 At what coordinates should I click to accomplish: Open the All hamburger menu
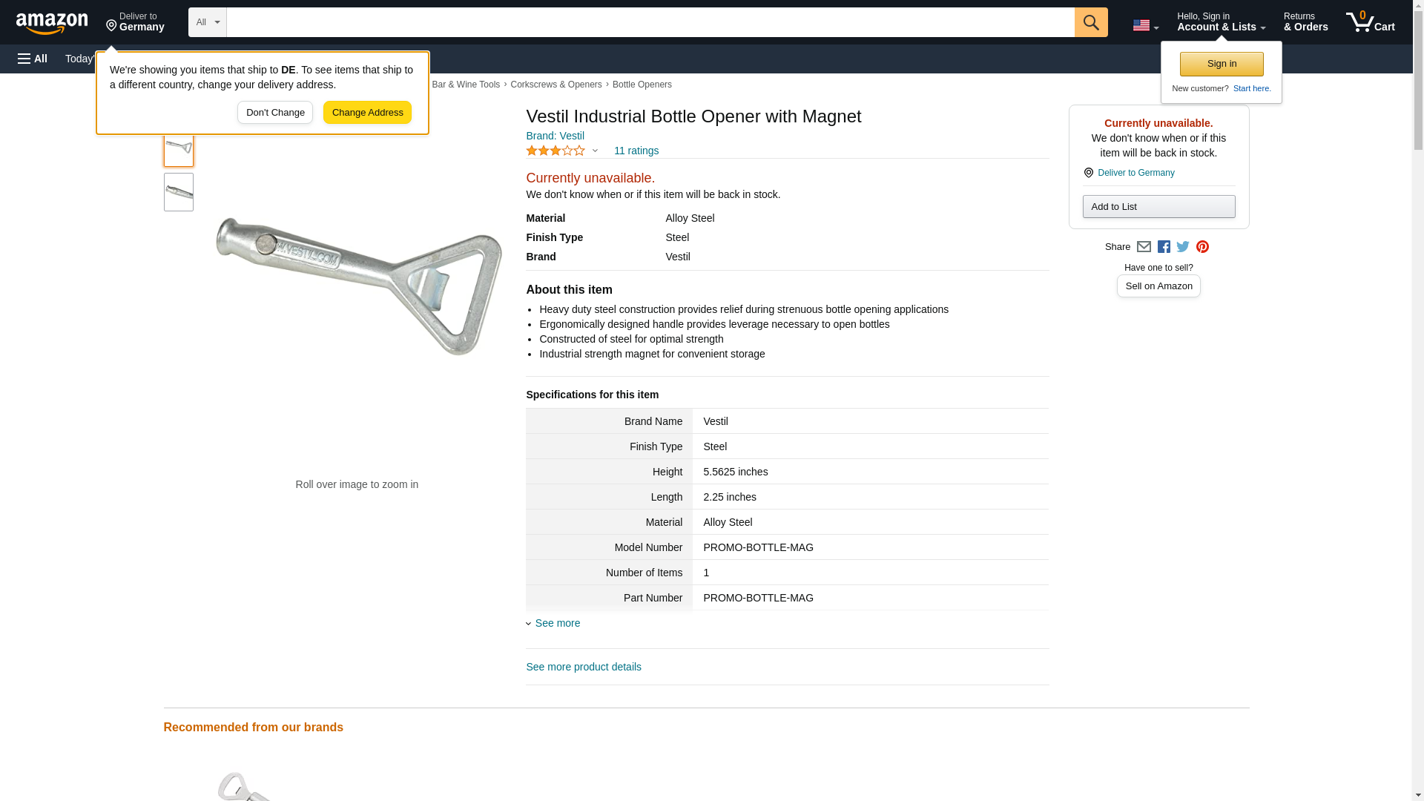point(33,59)
